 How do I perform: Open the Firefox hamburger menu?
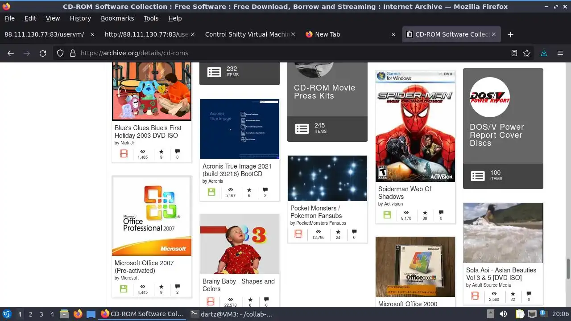(x=560, y=53)
